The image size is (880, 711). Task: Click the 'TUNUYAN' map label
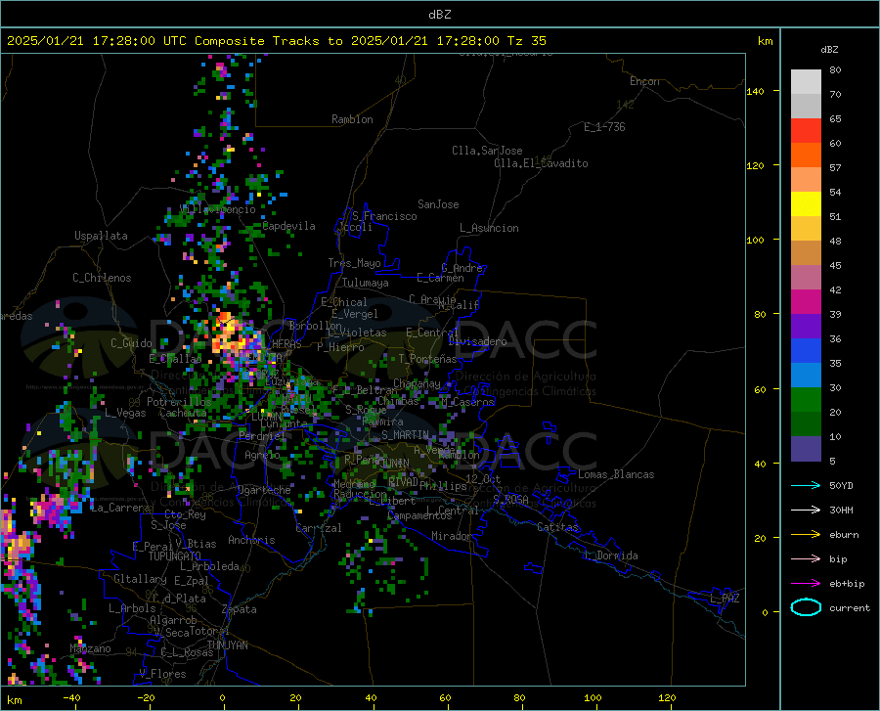click(227, 645)
